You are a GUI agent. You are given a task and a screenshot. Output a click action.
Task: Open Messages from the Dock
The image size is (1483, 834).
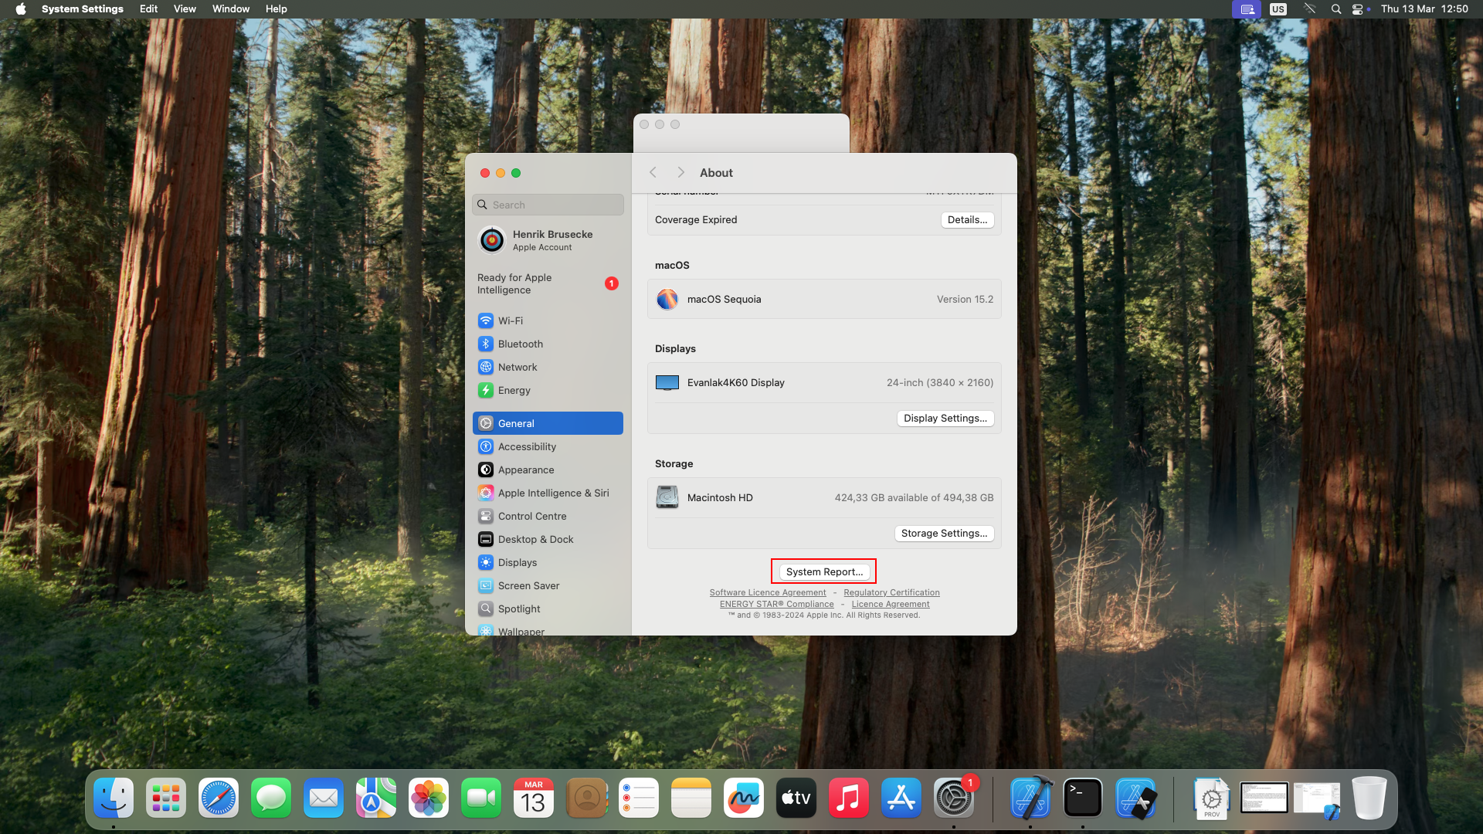coord(271,798)
